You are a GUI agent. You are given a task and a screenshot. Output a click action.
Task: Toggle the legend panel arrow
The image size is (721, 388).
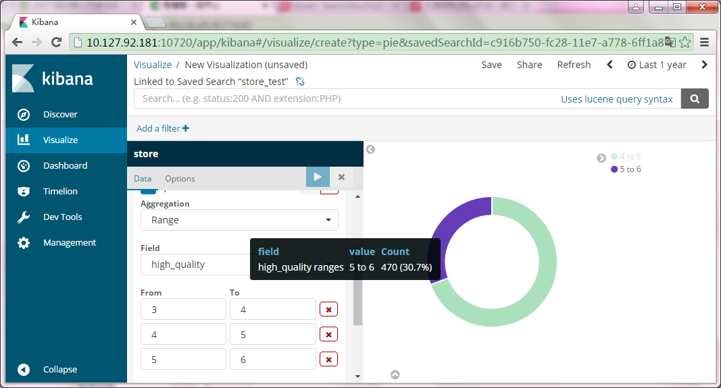(601, 158)
